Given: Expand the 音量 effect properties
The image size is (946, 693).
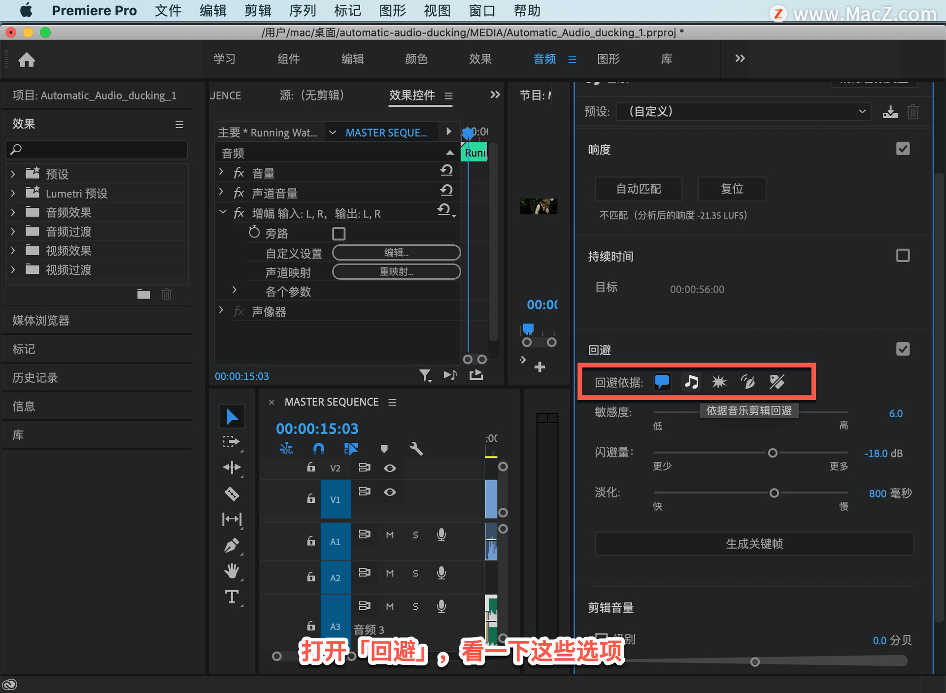Looking at the screenshot, I should pos(221,172).
